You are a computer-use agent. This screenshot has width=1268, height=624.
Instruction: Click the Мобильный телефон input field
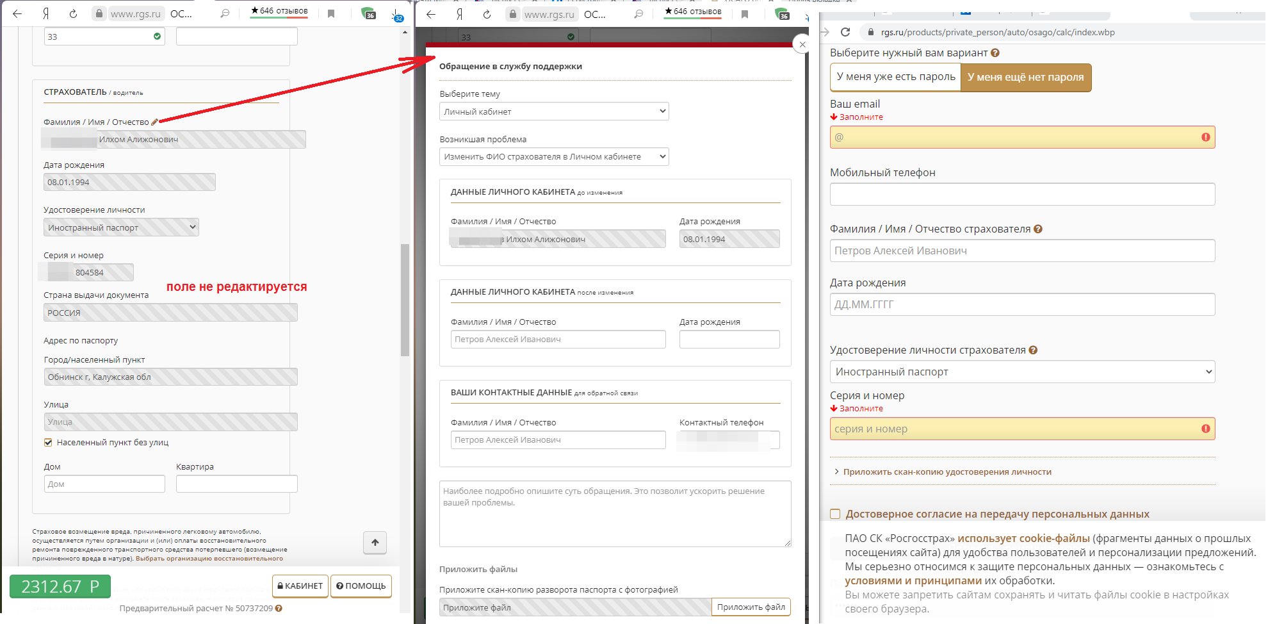click(x=1022, y=194)
